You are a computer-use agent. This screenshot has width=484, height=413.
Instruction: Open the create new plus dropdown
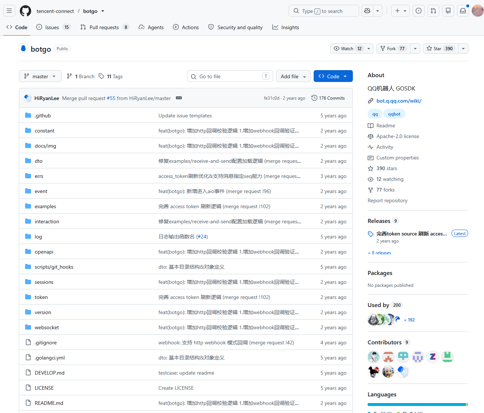[401, 11]
